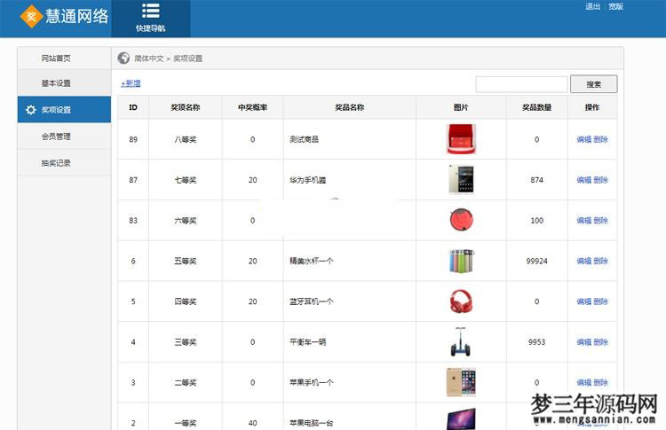Open the round red item thumbnail for 六等奖

[461, 220]
